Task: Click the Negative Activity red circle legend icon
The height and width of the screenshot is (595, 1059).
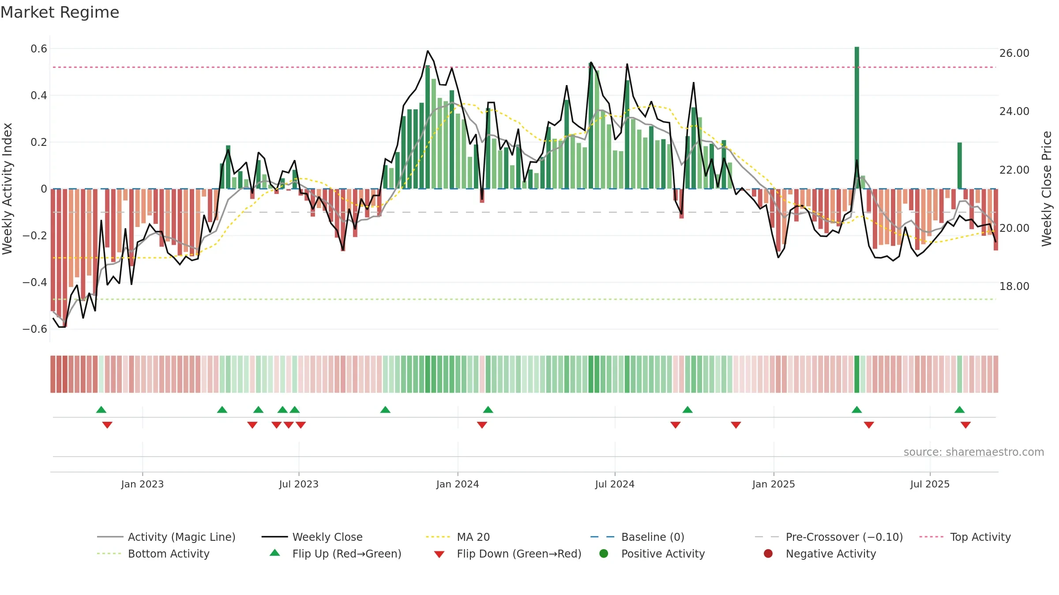Action: point(768,553)
